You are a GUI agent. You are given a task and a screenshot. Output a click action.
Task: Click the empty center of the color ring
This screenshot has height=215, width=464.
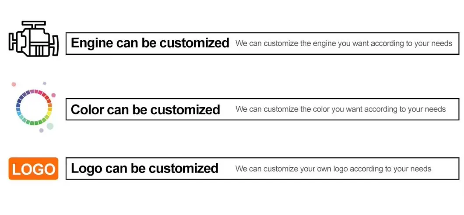34,107
